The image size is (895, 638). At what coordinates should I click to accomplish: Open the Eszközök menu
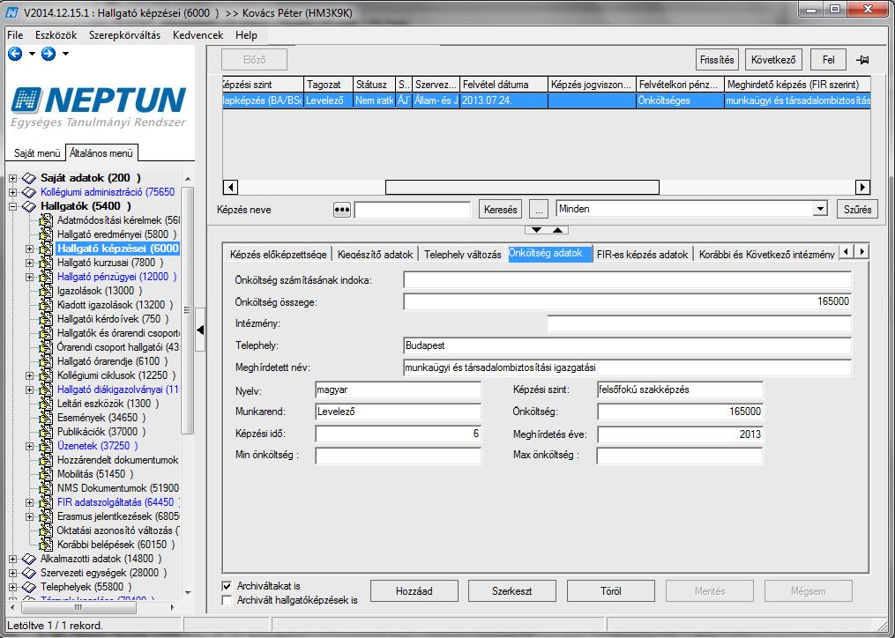[x=56, y=35]
